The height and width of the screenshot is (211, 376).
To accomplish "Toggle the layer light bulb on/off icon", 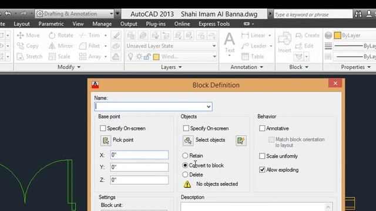I will coord(130,57).
